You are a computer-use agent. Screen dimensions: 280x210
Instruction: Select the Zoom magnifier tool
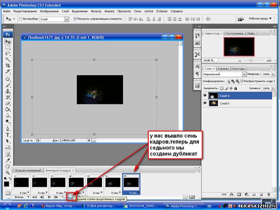8,172
